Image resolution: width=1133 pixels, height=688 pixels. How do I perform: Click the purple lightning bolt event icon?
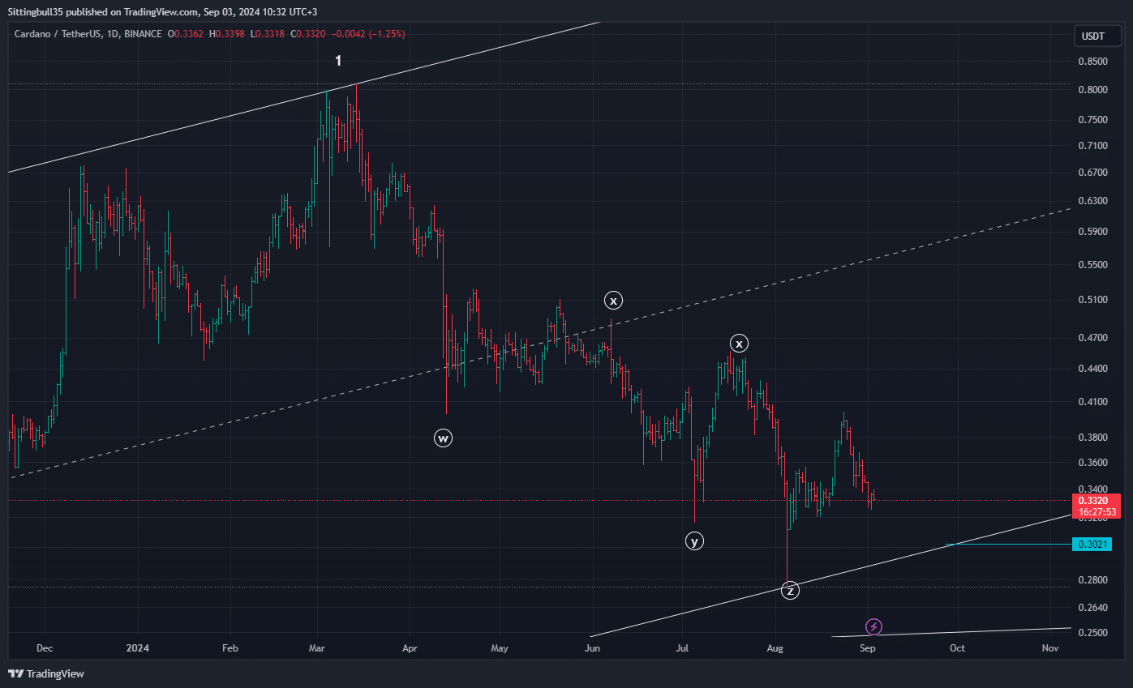(873, 626)
